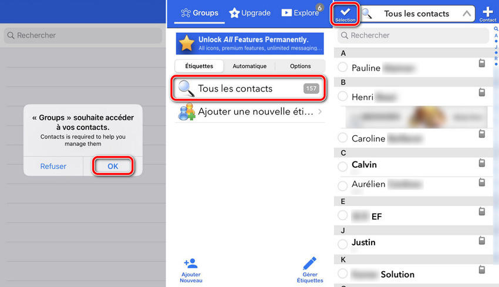Tap the phone icon on Henri's row
499x287 pixels.
pos(482,92)
